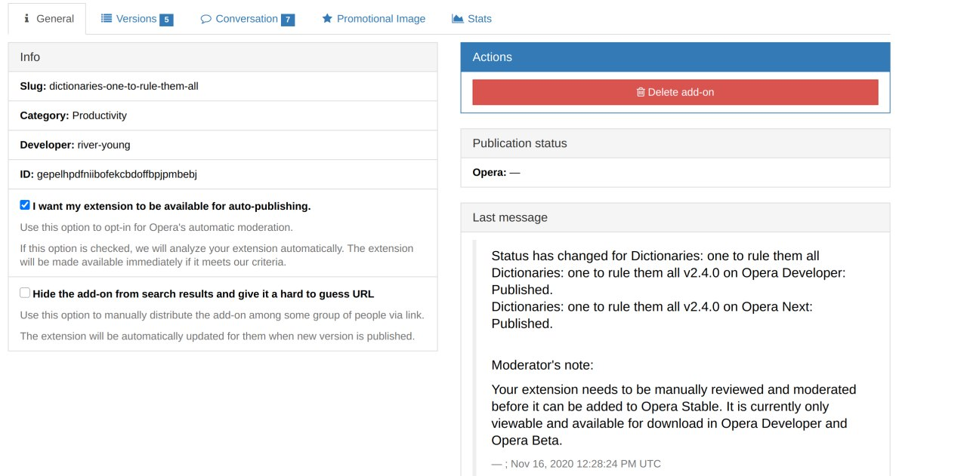
Task: Click the auto-publishing option label text
Action: pyautogui.click(x=171, y=206)
